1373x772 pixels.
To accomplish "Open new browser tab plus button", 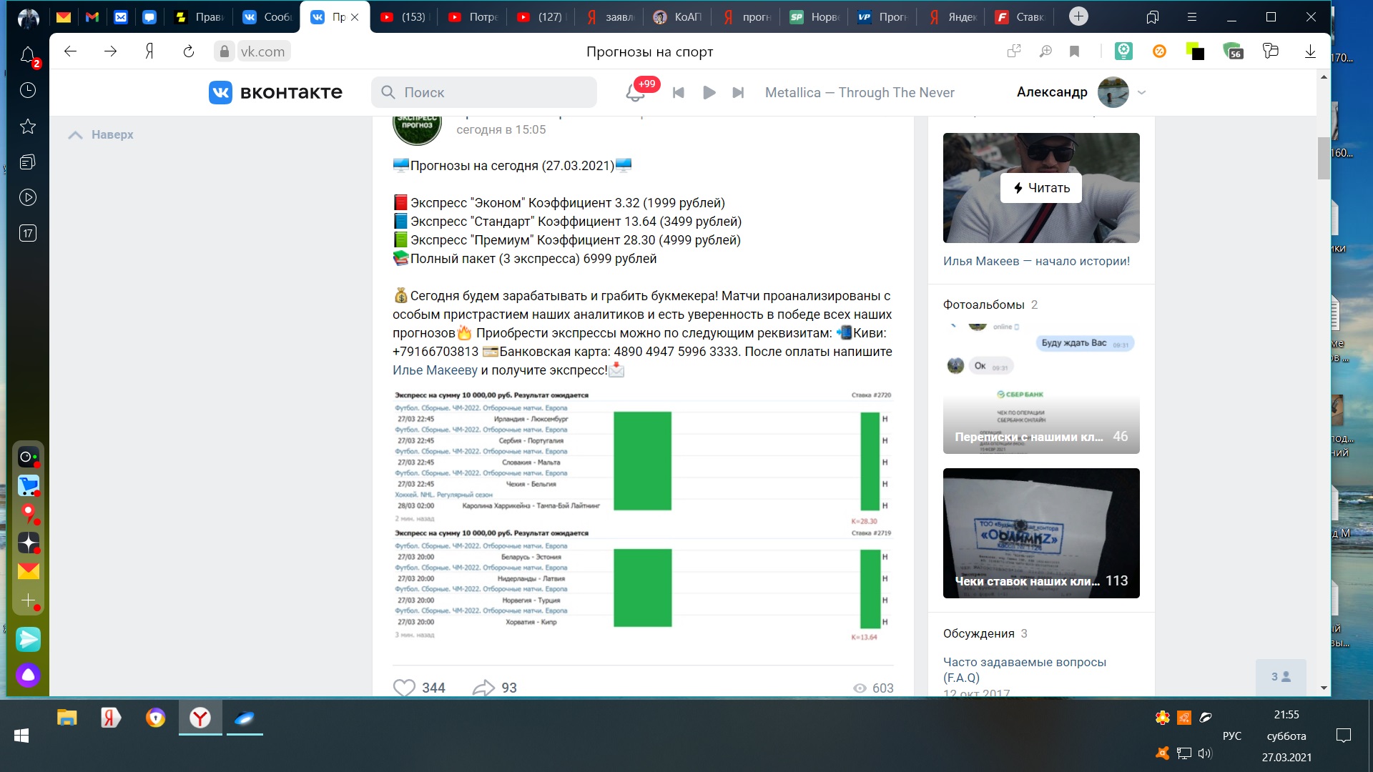I will click(x=1078, y=16).
